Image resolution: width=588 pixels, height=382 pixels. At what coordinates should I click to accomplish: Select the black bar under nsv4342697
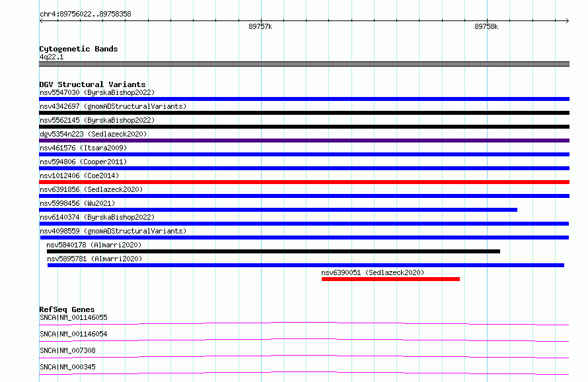304,113
